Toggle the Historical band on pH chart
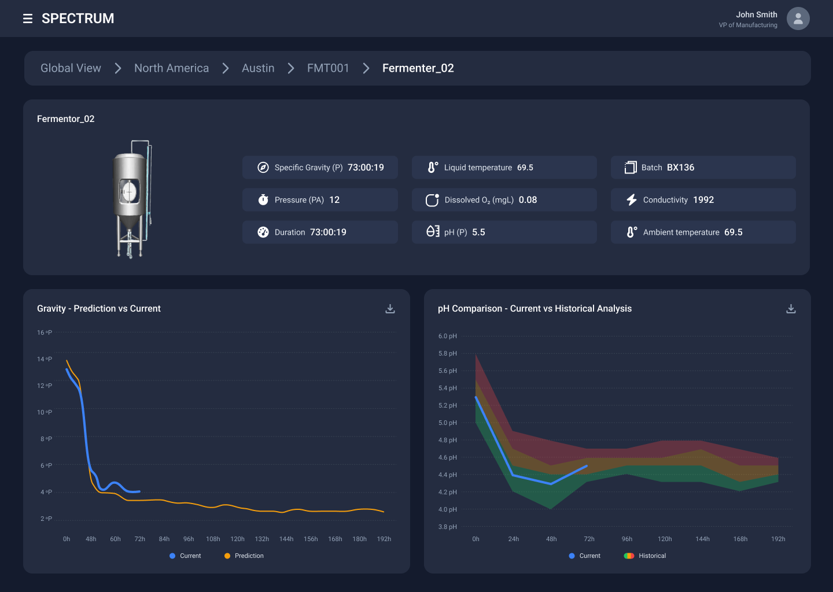This screenshot has height=592, width=833. [x=644, y=556]
